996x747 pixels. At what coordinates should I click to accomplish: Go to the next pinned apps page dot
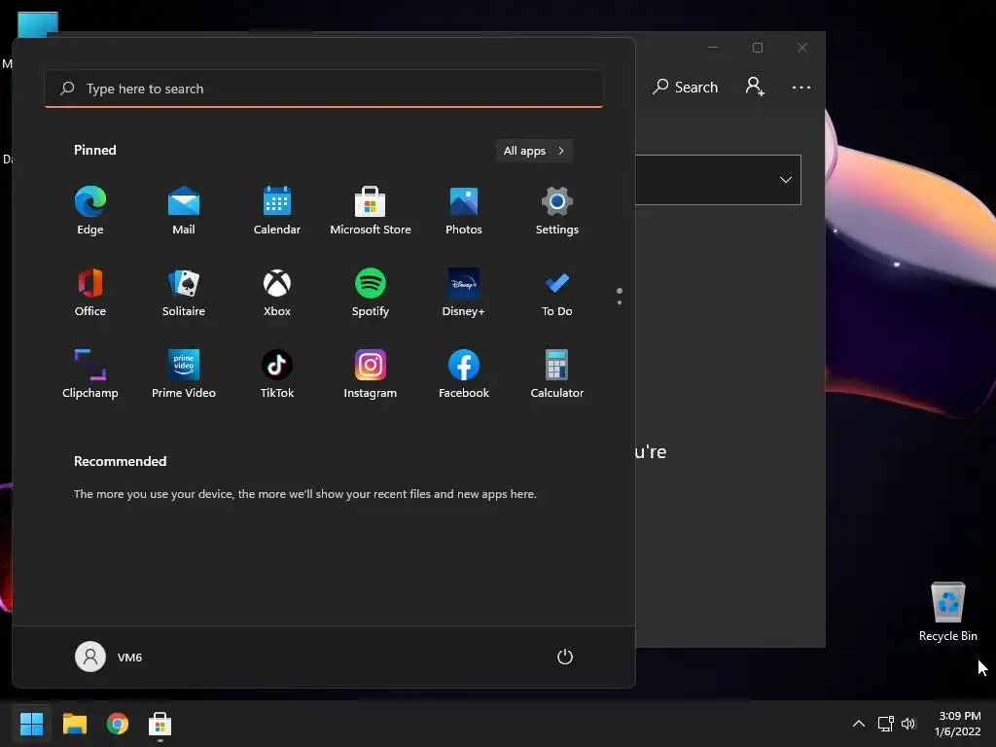[620, 302]
